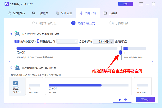Open the hamburger menu in title bar
The image size is (162, 108).
pyautogui.click(x=141, y=4)
